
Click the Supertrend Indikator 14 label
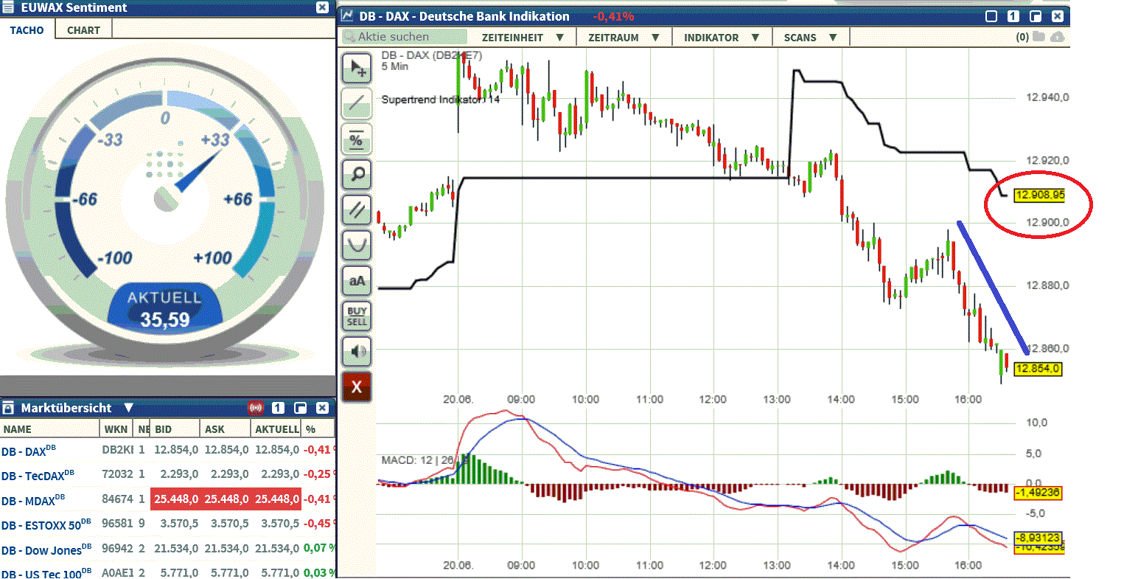pos(441,100)
